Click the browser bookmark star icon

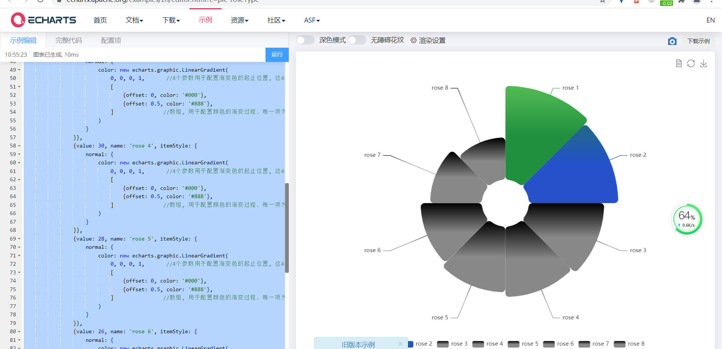(602, 2)
